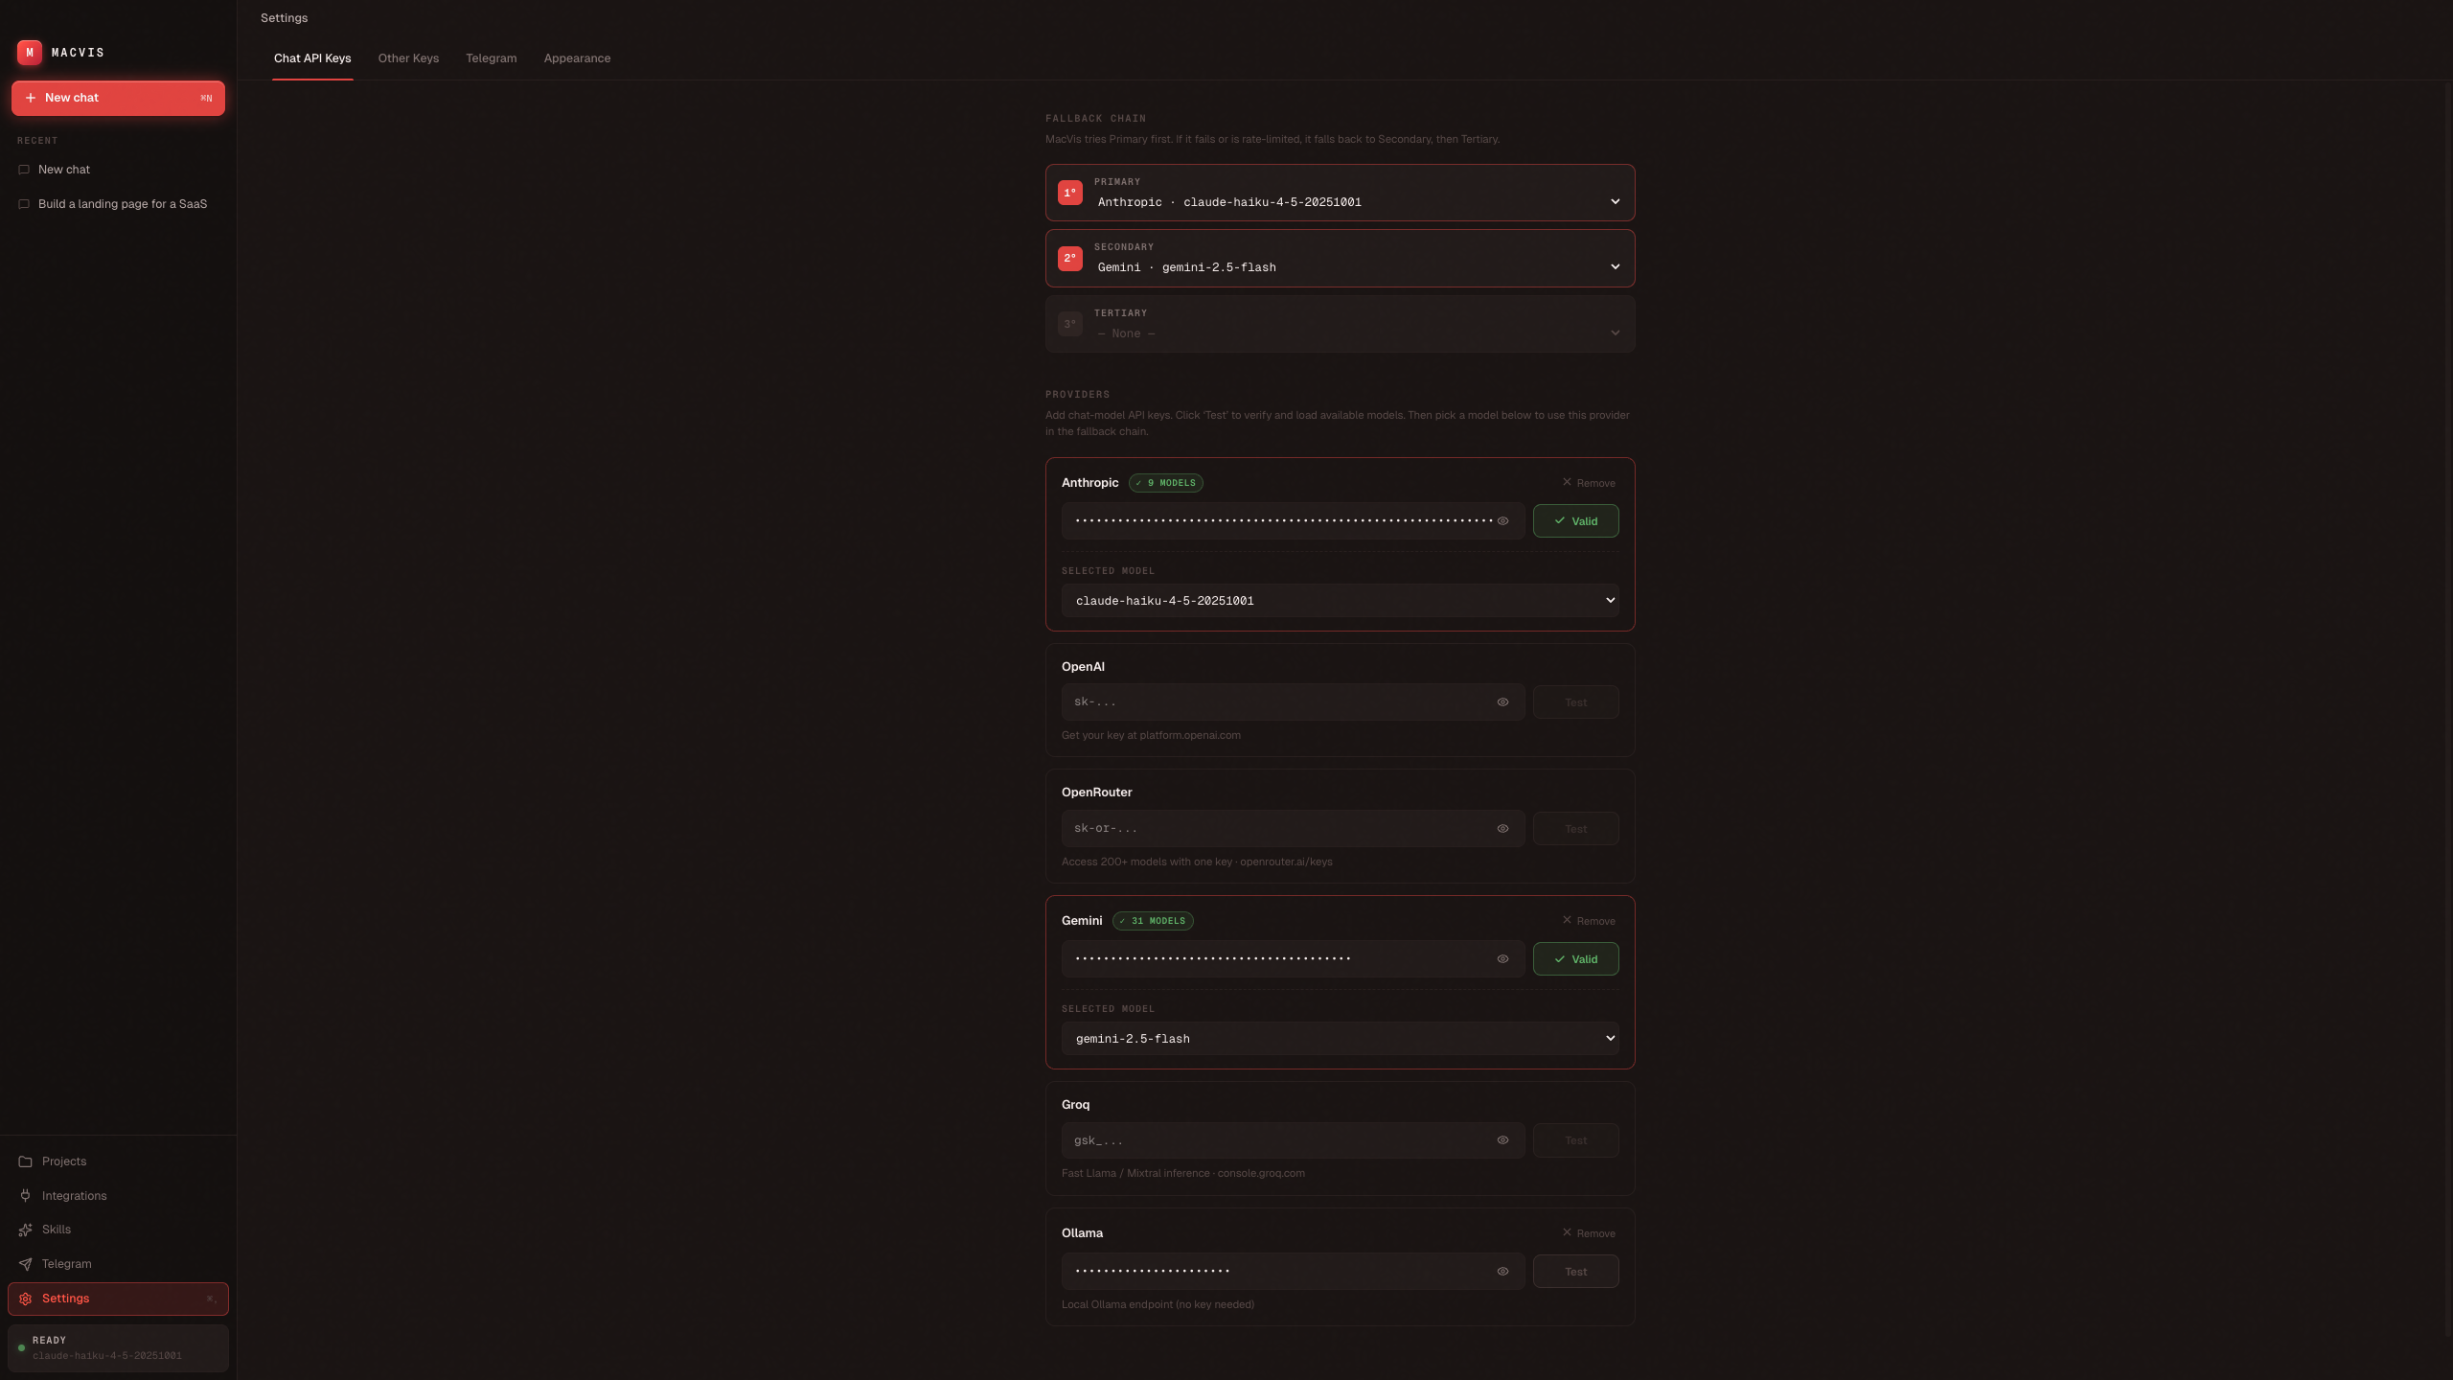This screenshot has width=2453, height=1380.
Task: Click the Groq gsk_... key field
Action: tap(1293, 1140)
